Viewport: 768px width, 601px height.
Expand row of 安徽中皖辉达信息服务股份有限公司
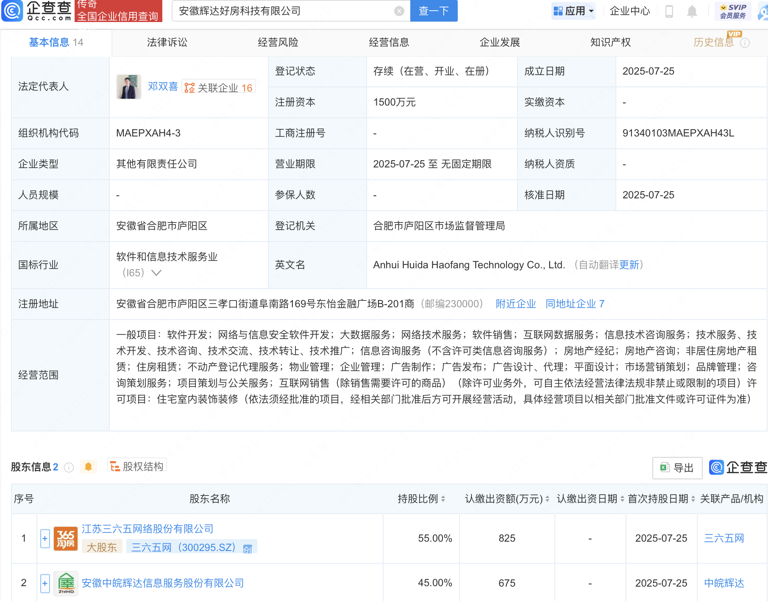coord(45,583)
